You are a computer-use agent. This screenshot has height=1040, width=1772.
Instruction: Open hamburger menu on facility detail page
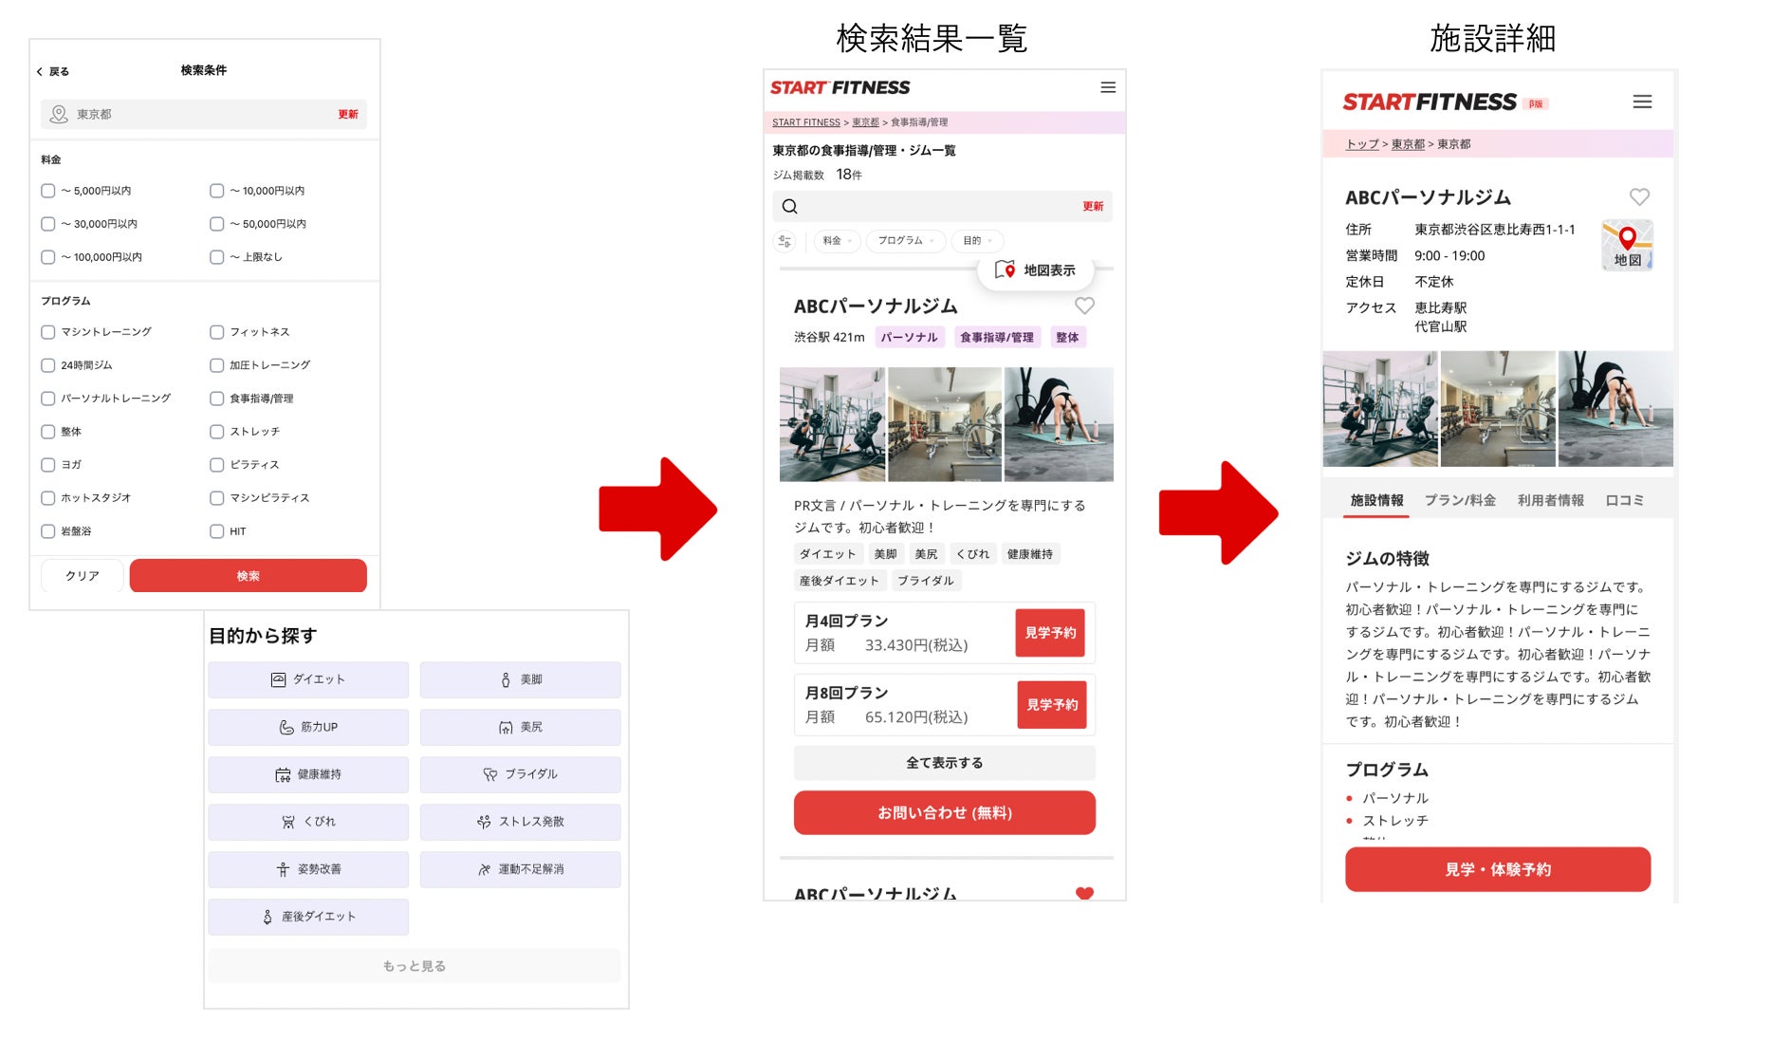click(1641, 102)
